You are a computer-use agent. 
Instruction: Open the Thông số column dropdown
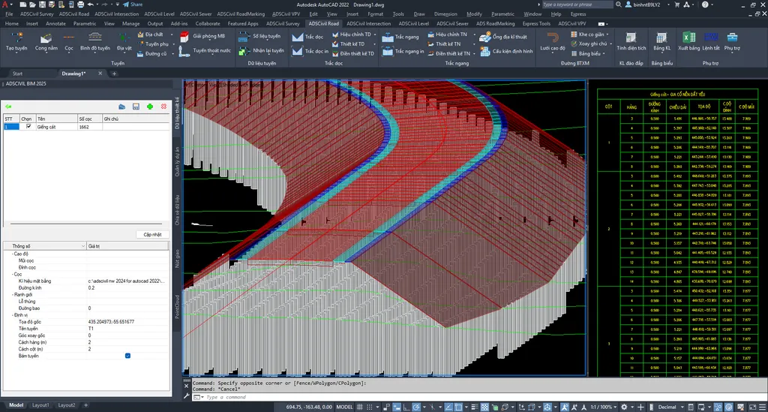coord(82,246)
